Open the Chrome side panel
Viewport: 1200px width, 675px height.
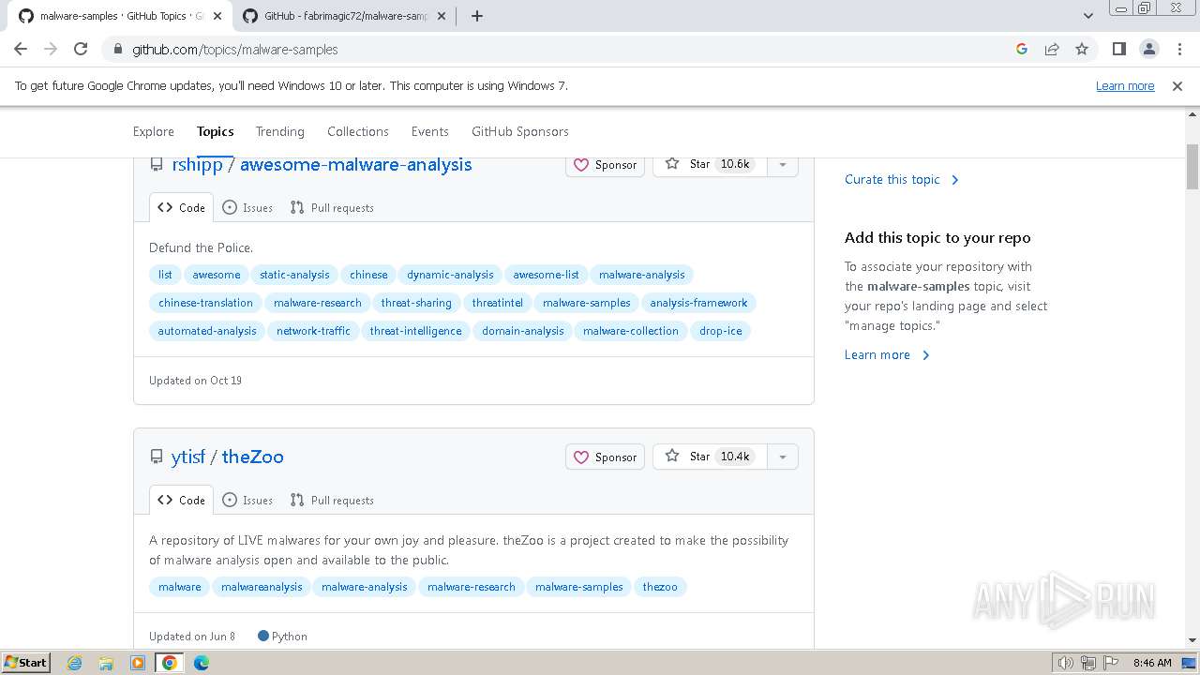1118,49
